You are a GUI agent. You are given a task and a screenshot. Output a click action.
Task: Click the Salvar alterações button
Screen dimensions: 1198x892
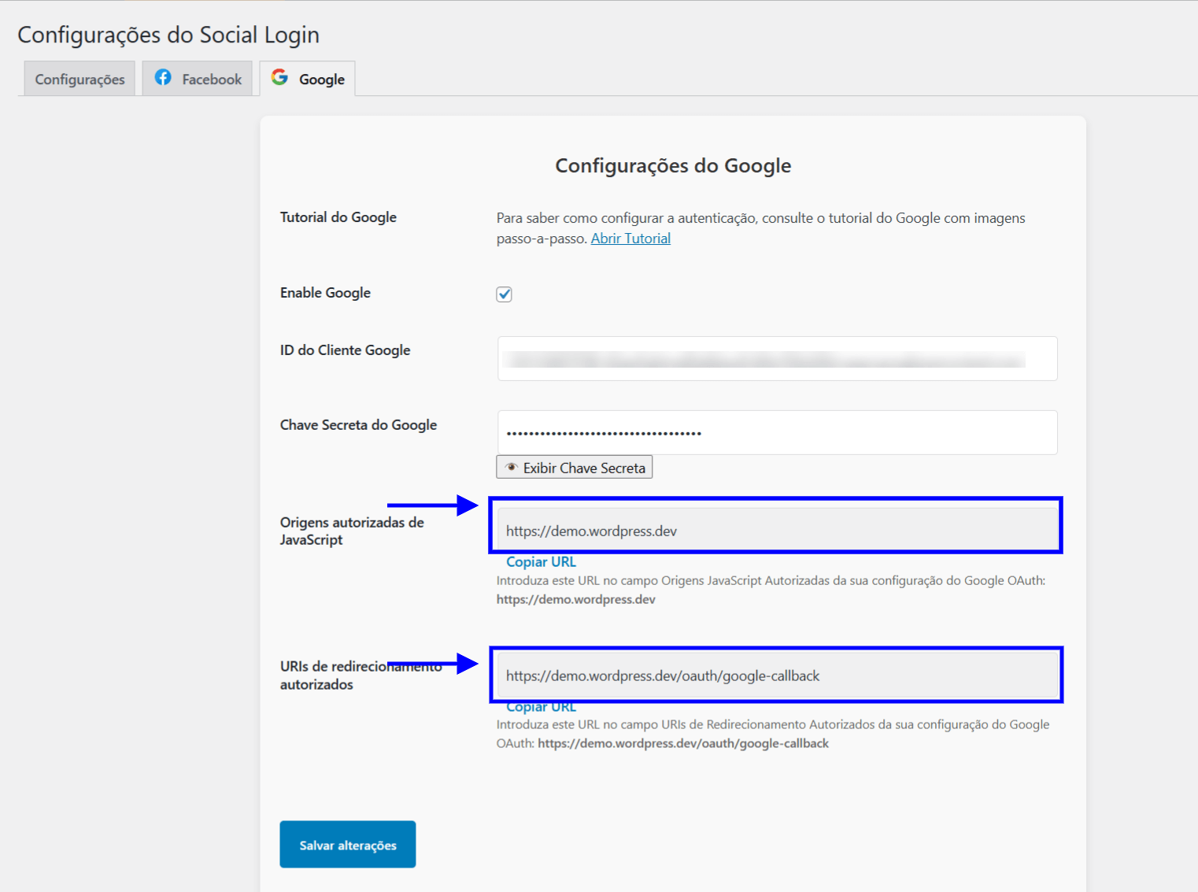[x=348, y=845]
